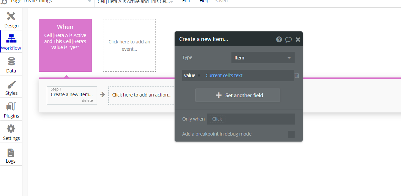401x196 pixels.
Task: Select Step 1 Create a new Item action
Action: (72, 95)
